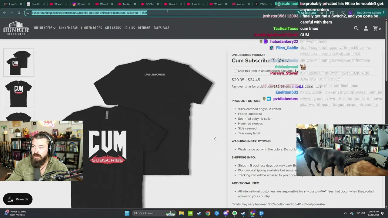Bookmark this page with the star icon
This screenshot has height=218, width=388.
point(322,13)
